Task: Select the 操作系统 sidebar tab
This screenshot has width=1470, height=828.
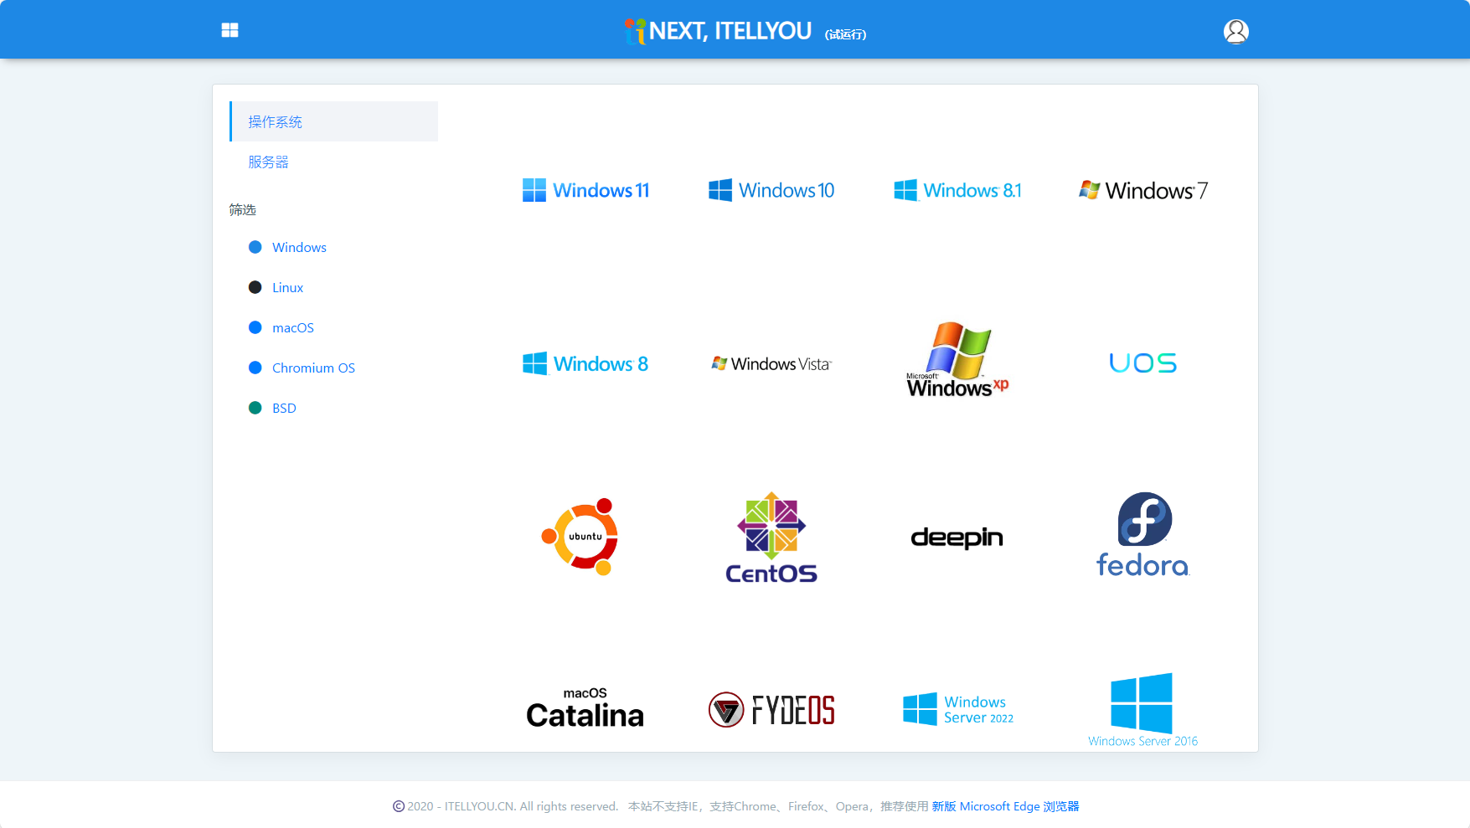Action: [334, 122]
